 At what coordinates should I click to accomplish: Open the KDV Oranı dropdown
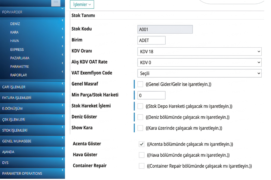(x=199, y=52)
